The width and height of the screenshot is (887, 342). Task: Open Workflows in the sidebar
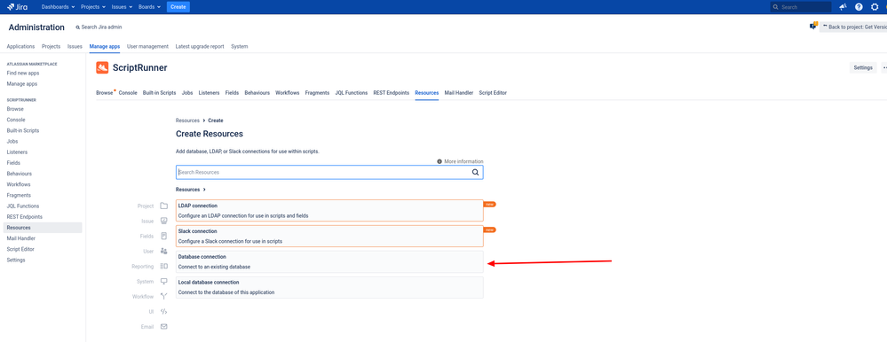pyautogui.click(x=19, y=184)
